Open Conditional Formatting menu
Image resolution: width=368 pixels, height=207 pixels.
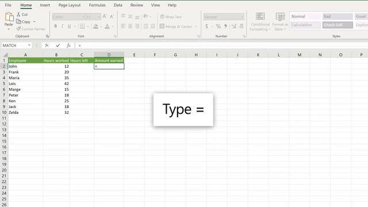260,22
